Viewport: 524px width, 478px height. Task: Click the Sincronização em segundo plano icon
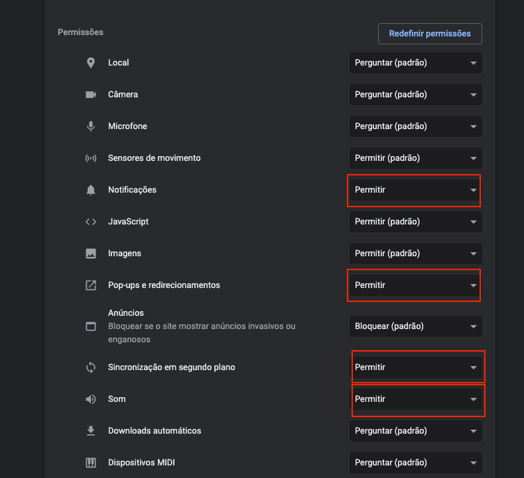(91, 367)
